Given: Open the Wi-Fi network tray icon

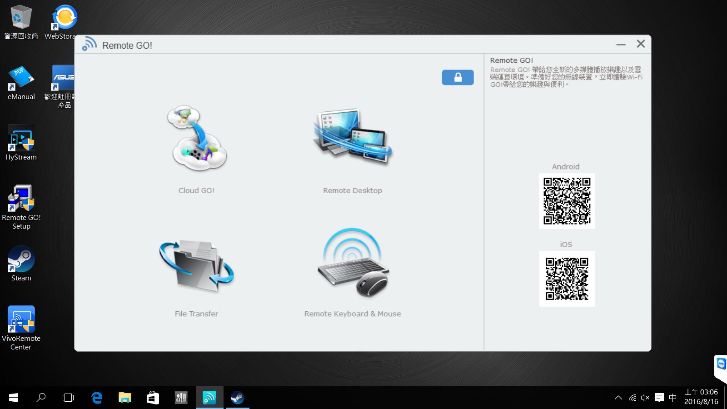Looking at the screenshot, I should tap(632, 398).
